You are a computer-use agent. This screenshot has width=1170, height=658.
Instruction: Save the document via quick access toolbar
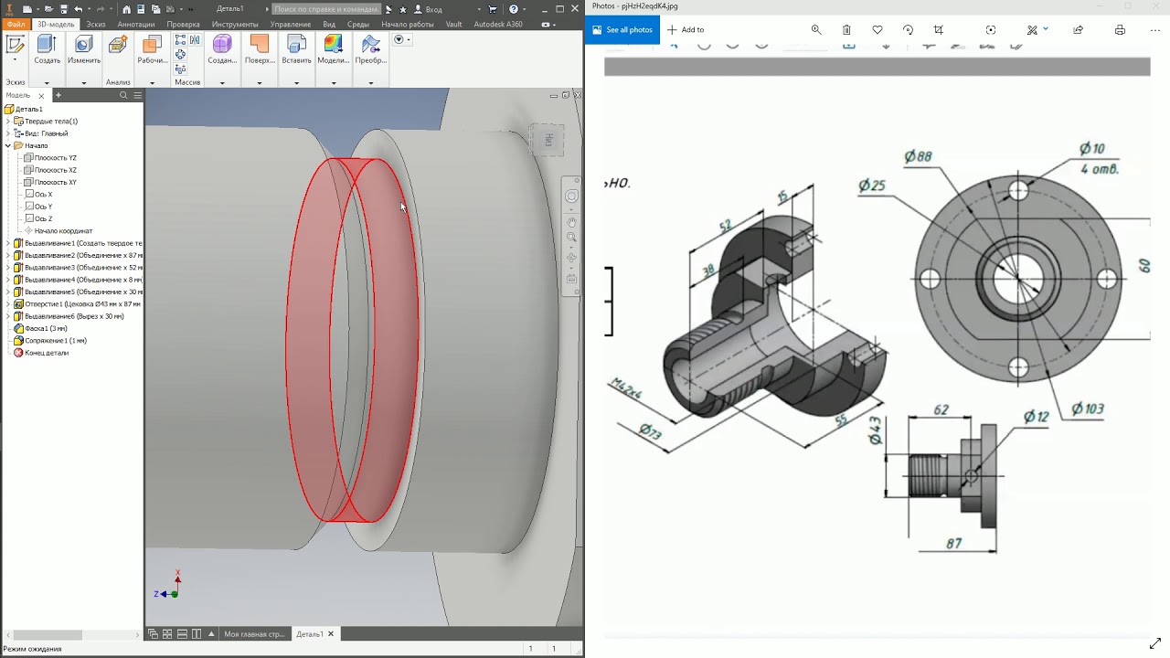point(64,9)
